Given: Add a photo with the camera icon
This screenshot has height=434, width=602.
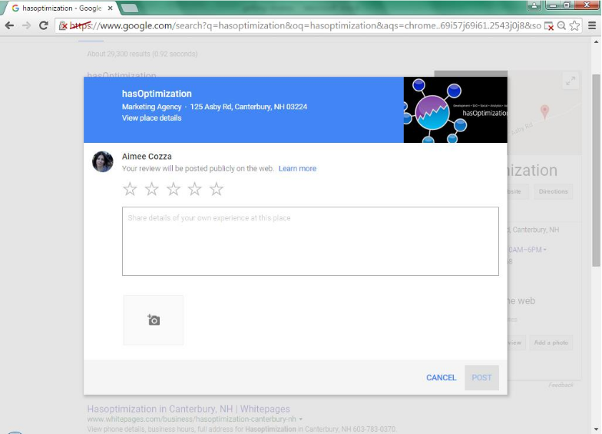Looking at the screenshot, I should 154,320.
